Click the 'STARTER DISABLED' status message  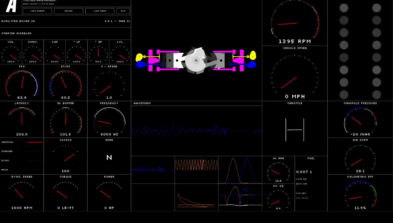pyautogui.click(x=17, y=33)
